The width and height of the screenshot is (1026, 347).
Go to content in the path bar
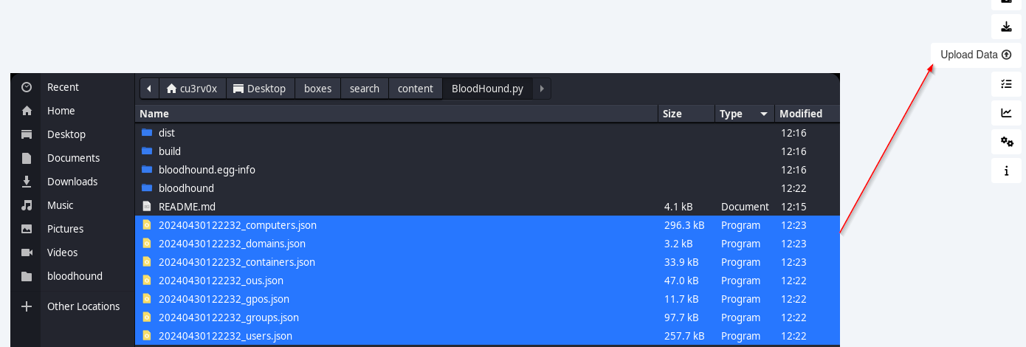pyautogui.click(x=416, y=89)
